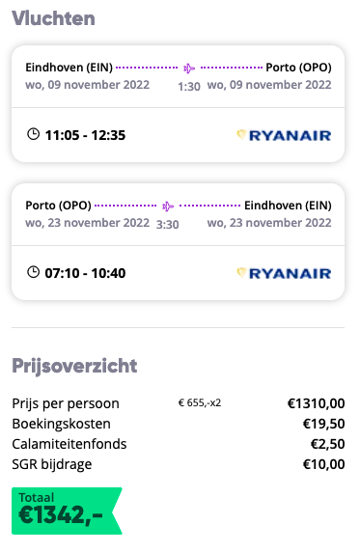Select the Ryanair logo on outbound flight

point(284,135)
